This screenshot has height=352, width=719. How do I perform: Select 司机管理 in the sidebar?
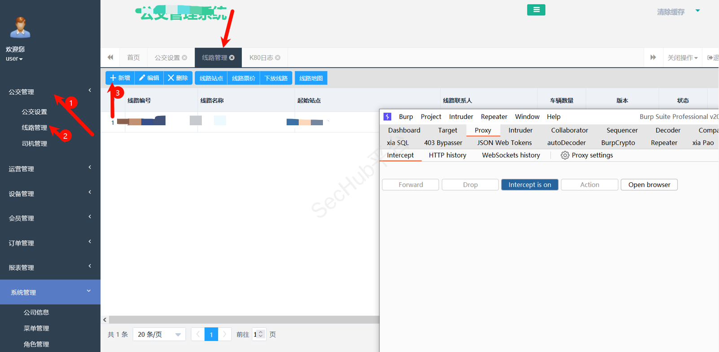pyautogui.click(x=35, y=144)
